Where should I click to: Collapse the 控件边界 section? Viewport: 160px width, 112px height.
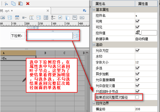pyautogui.click(x=94, y=103)
